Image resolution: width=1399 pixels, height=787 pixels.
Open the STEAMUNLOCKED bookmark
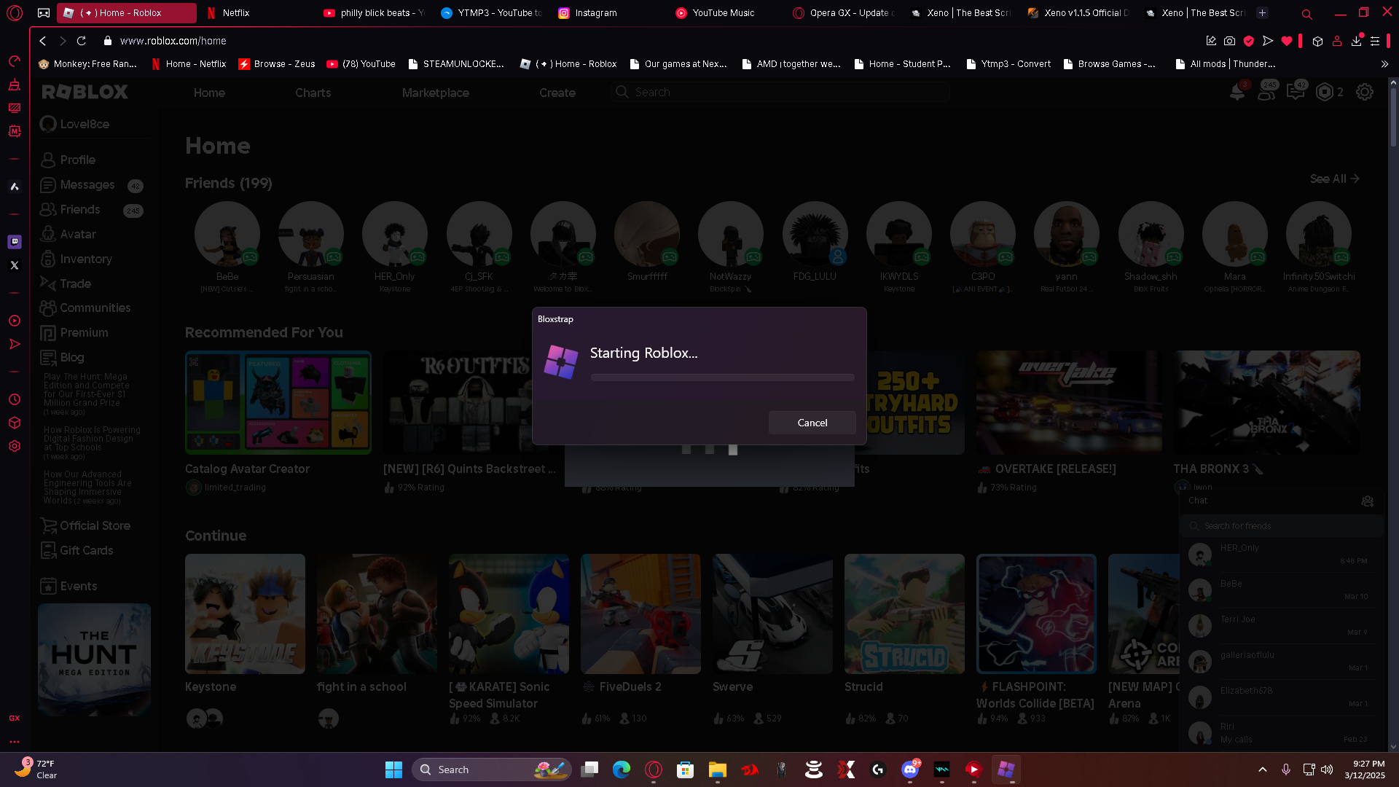[456, 64]
